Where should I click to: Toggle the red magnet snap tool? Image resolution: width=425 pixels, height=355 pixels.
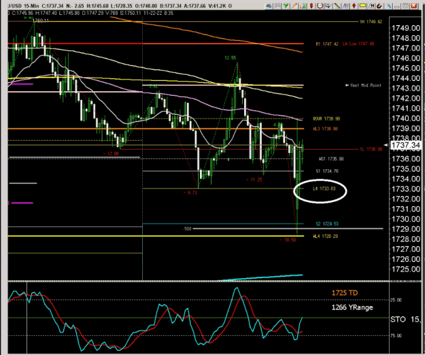(x=379, y=5)
